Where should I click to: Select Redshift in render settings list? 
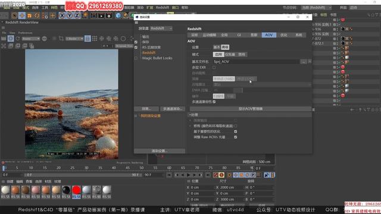coord(149,53)
